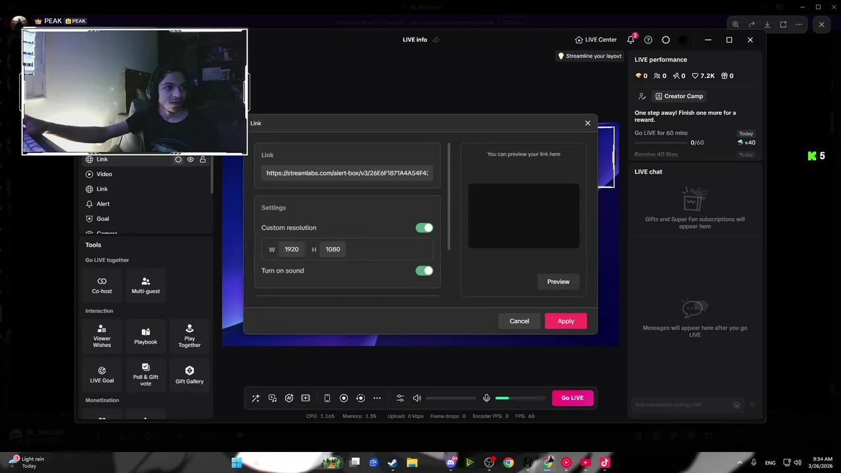This screenshot has height=473, width=841.
Task: Click Apply in the Link dialog
Action: [x=566, y=321]
